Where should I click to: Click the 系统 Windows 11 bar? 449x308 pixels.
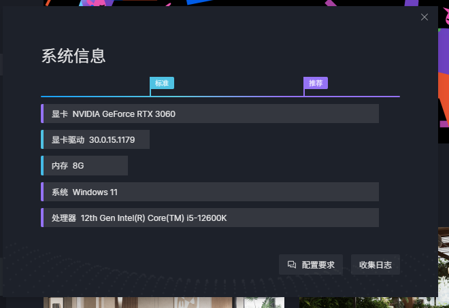211,192
